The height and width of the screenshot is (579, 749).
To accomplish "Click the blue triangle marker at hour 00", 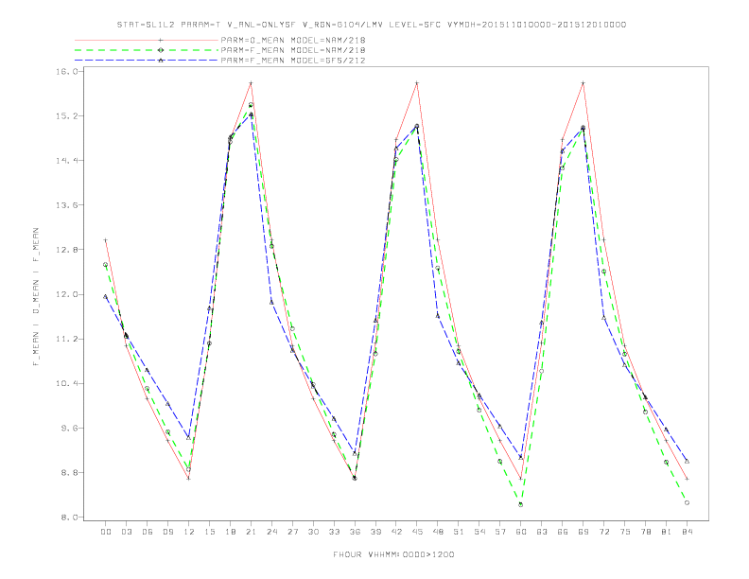I will click(106, 296).
